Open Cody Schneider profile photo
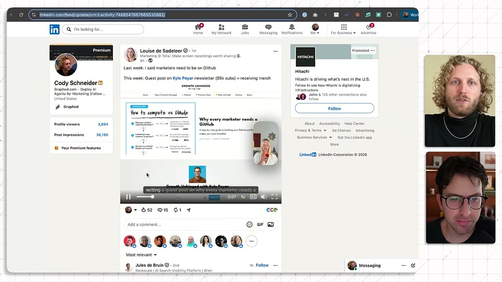This screenshot has height=282, width=502. pos(66,65)
